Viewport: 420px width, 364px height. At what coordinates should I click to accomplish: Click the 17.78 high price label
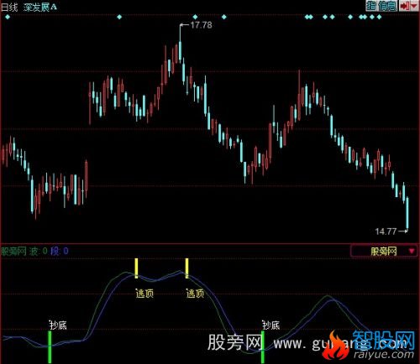pyautogui.click(x=201, y=25)
